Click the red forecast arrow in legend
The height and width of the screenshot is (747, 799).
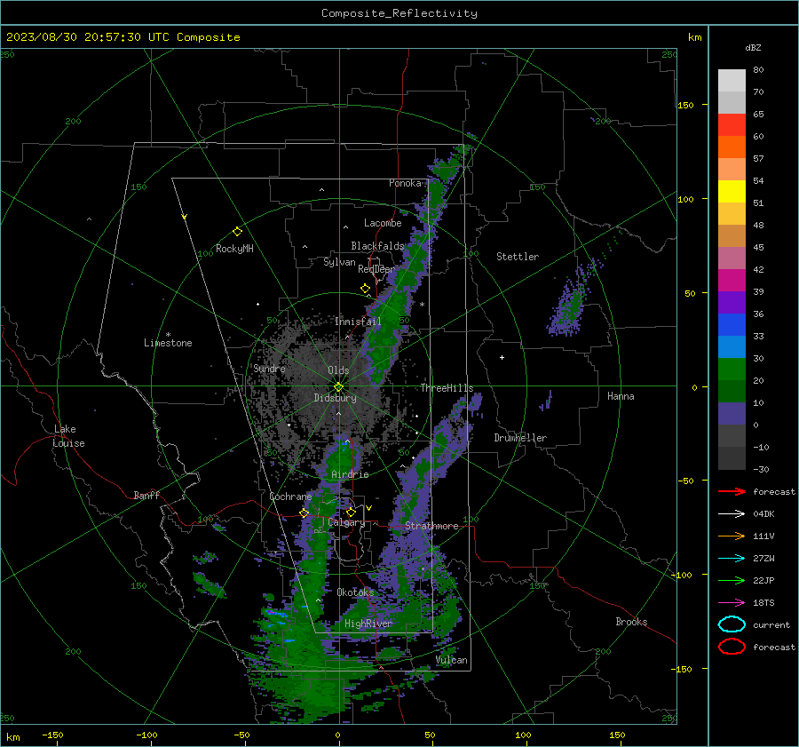pyautogui.click(x=732, y=491)
